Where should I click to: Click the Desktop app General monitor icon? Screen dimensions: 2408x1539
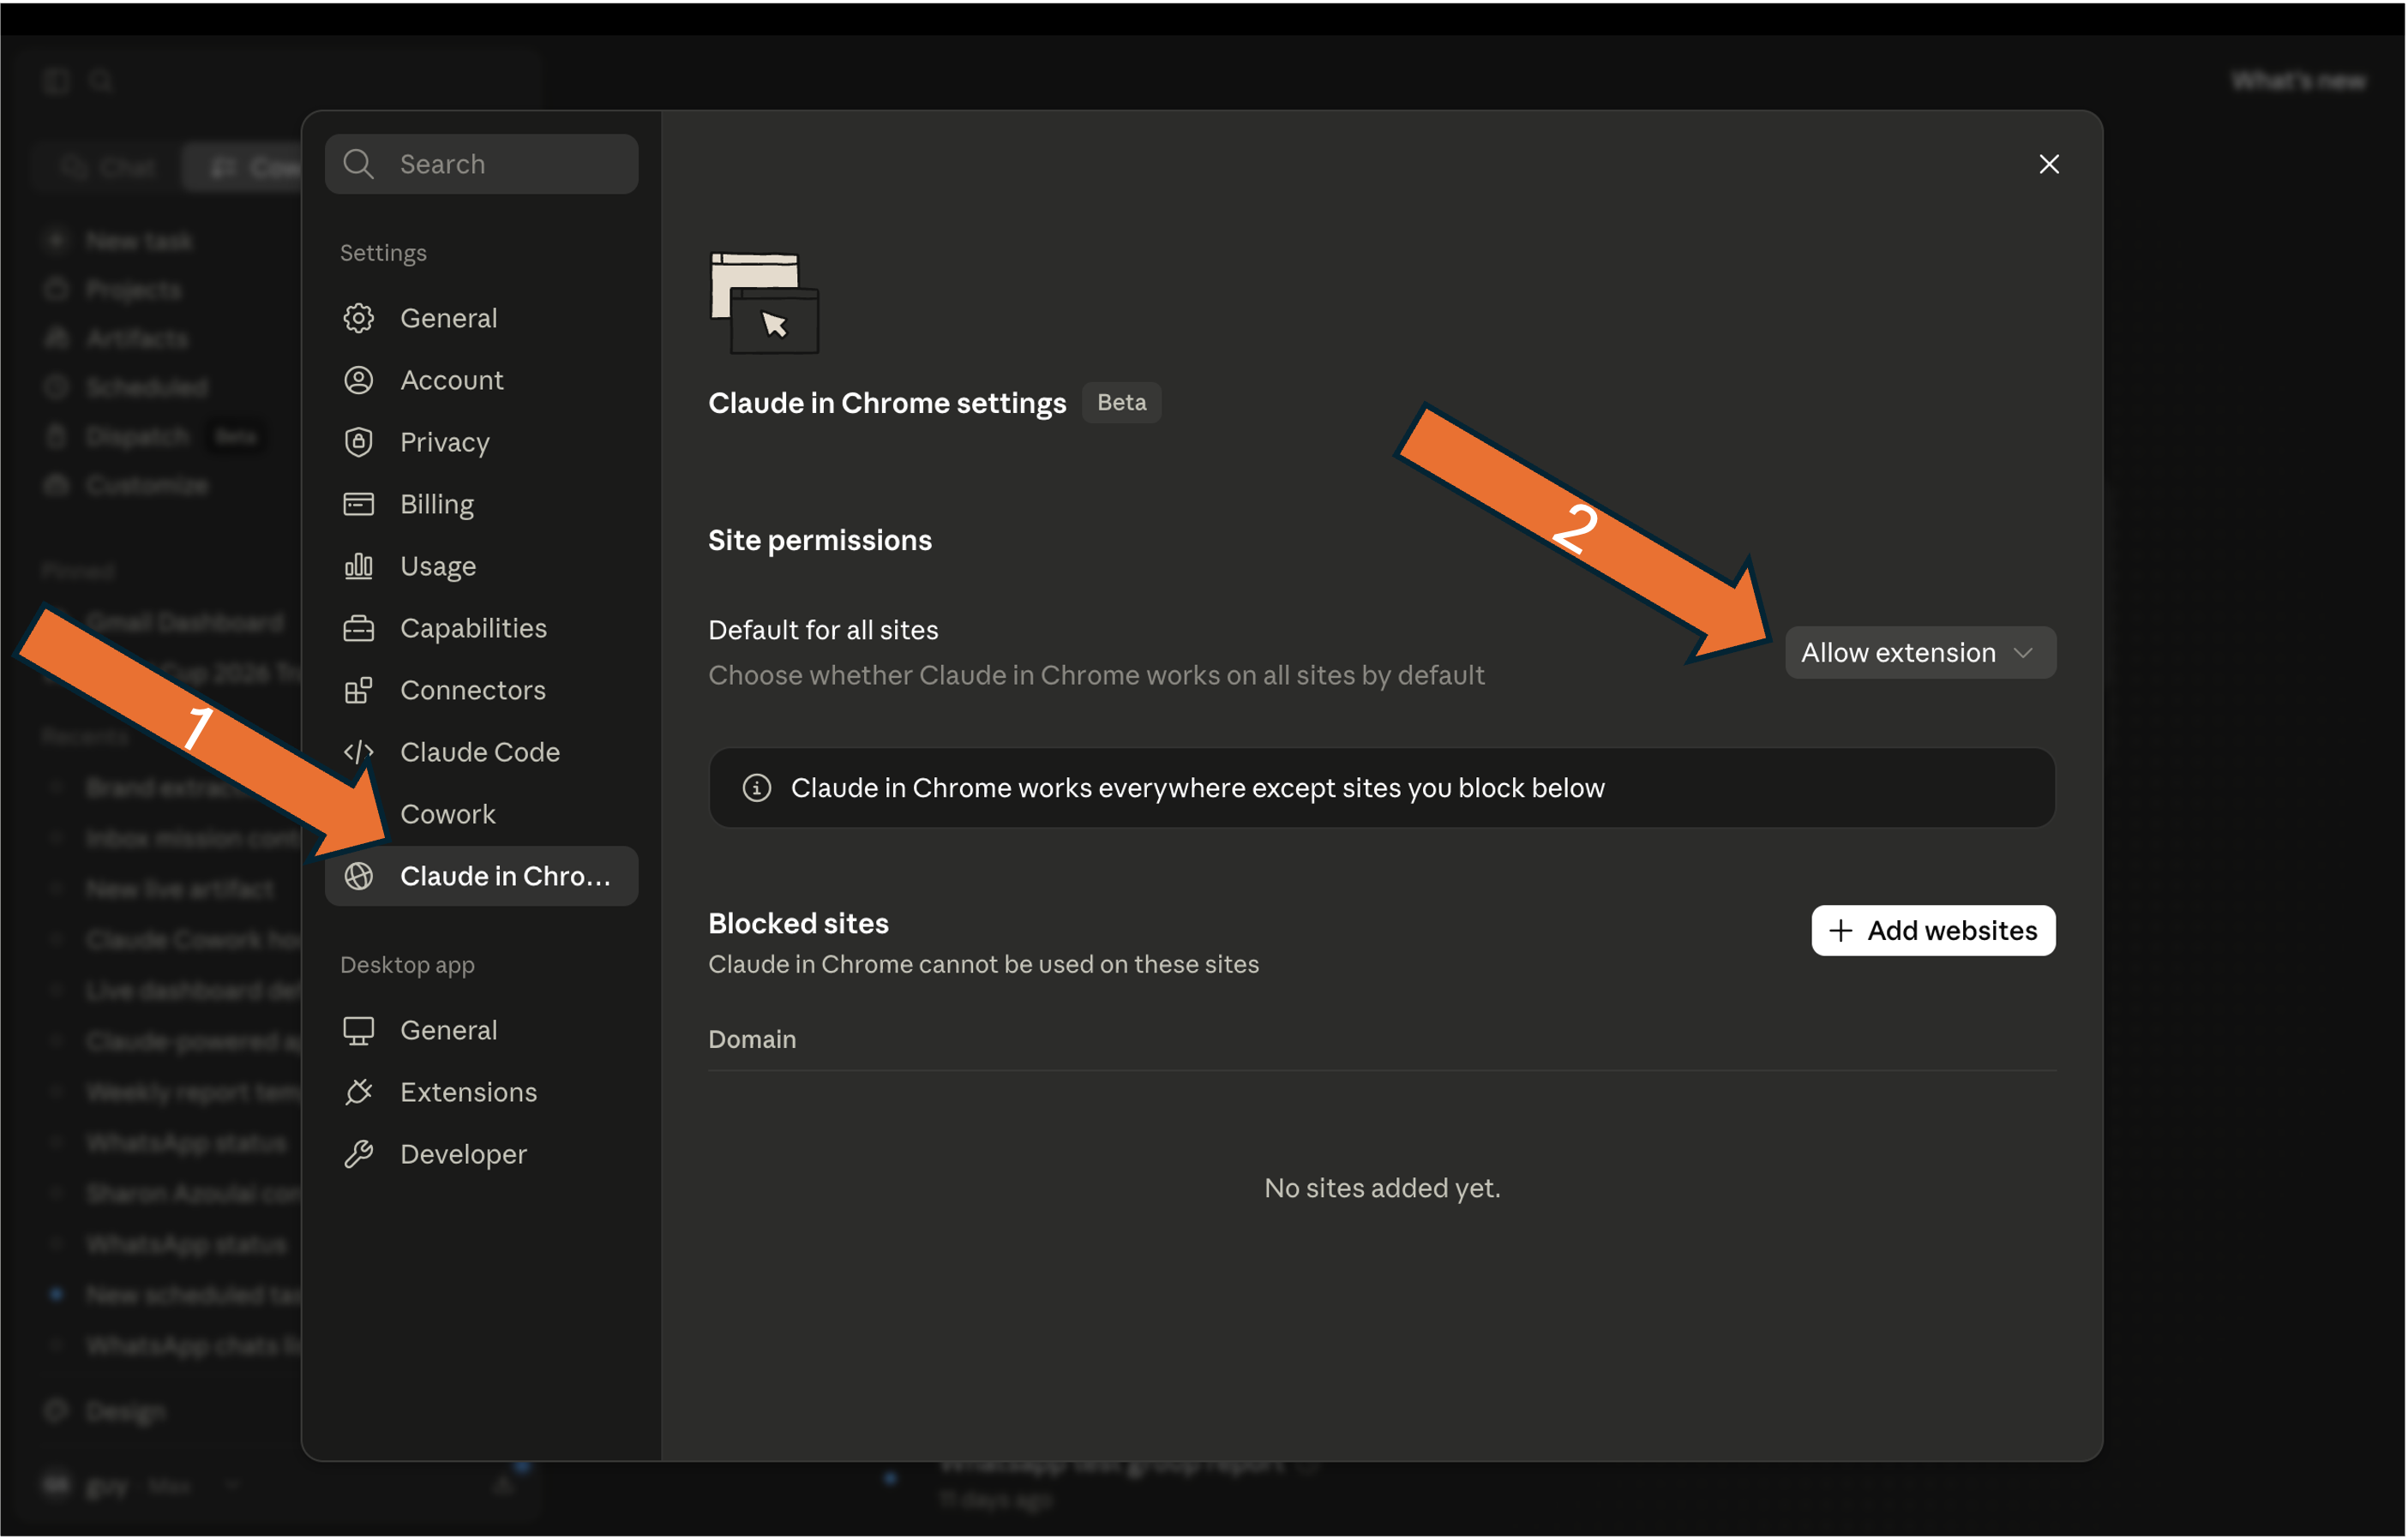(358, 1030)
